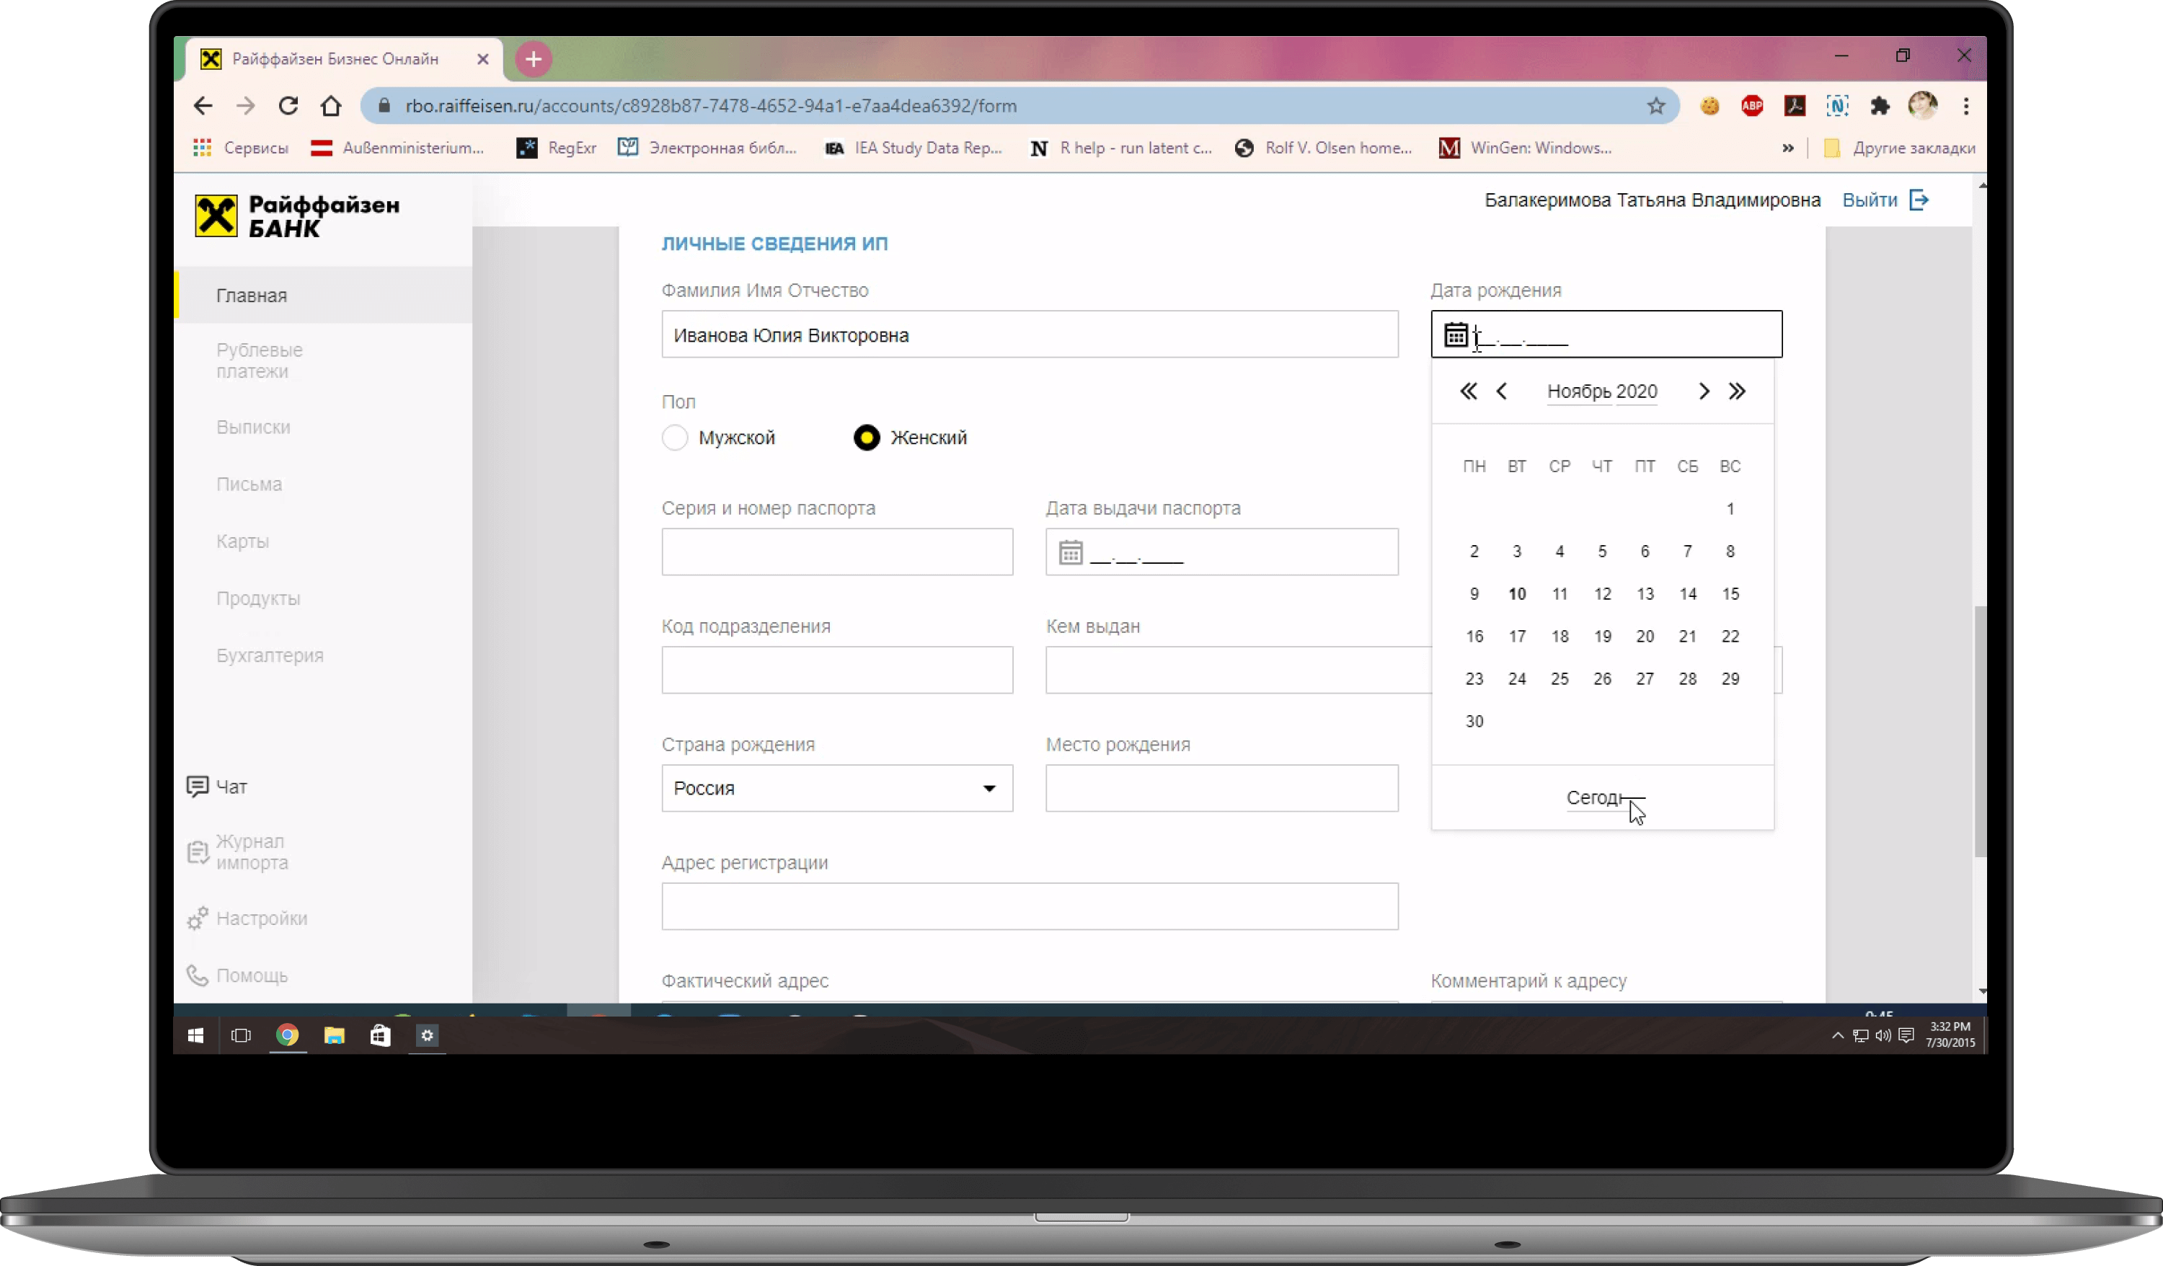The image size is (2163, 1266).
Task: Show hidden bookmarks with the chevron
Action: coord(1788,148)
